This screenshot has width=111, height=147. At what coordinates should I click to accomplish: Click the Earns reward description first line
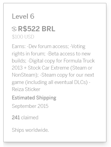coord(49,46)
